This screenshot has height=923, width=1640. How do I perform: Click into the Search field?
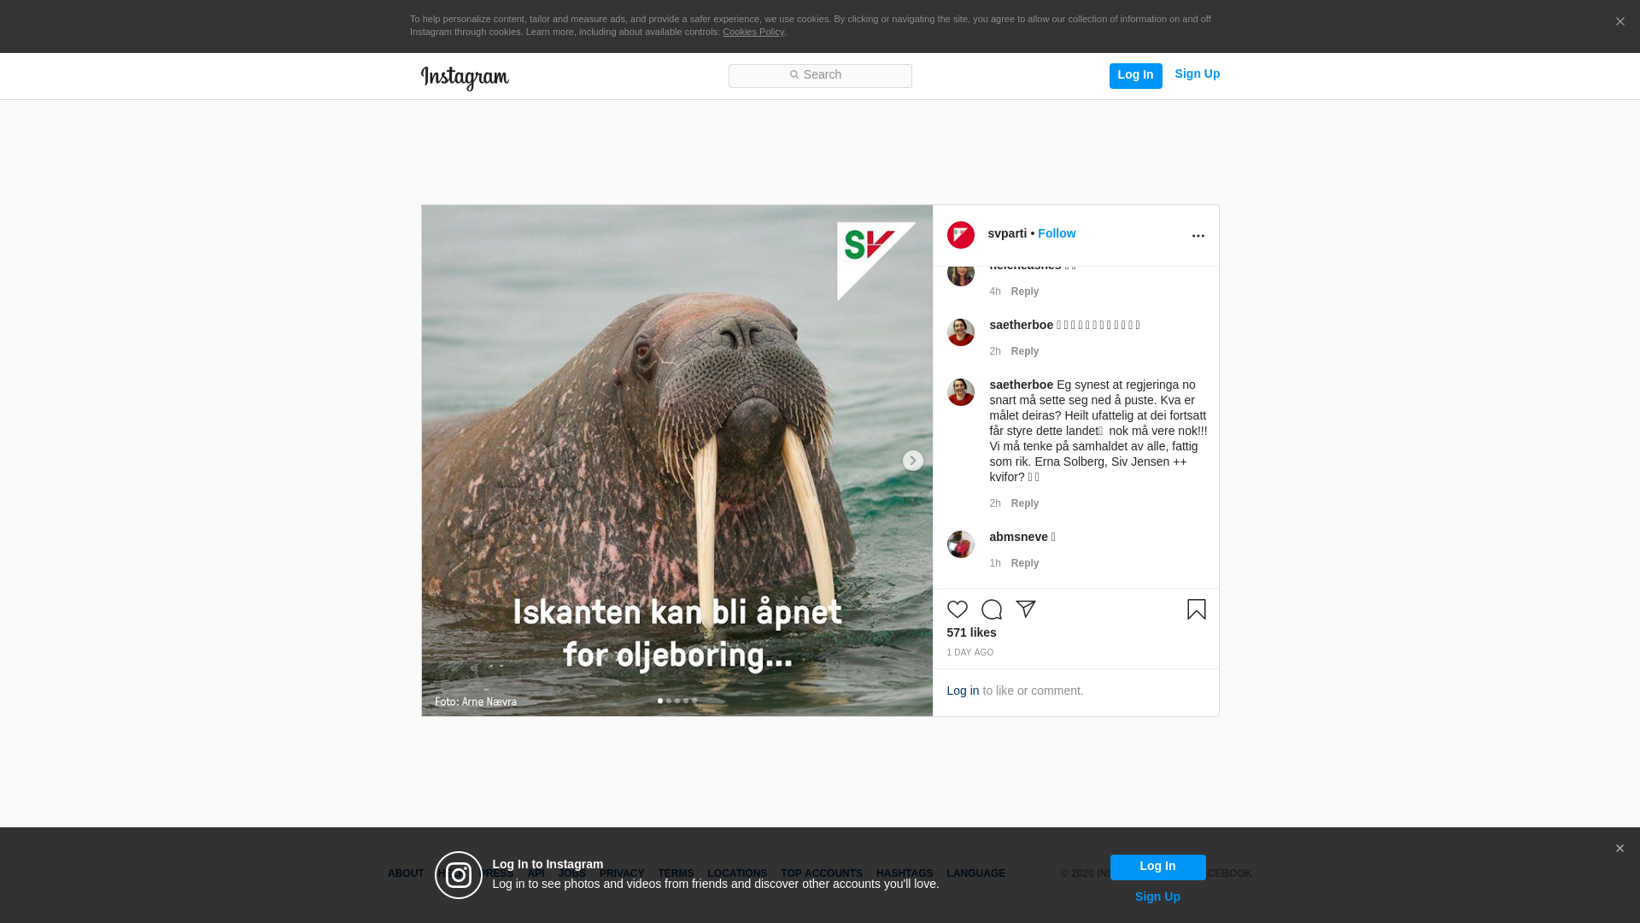[x=820, y=76]
